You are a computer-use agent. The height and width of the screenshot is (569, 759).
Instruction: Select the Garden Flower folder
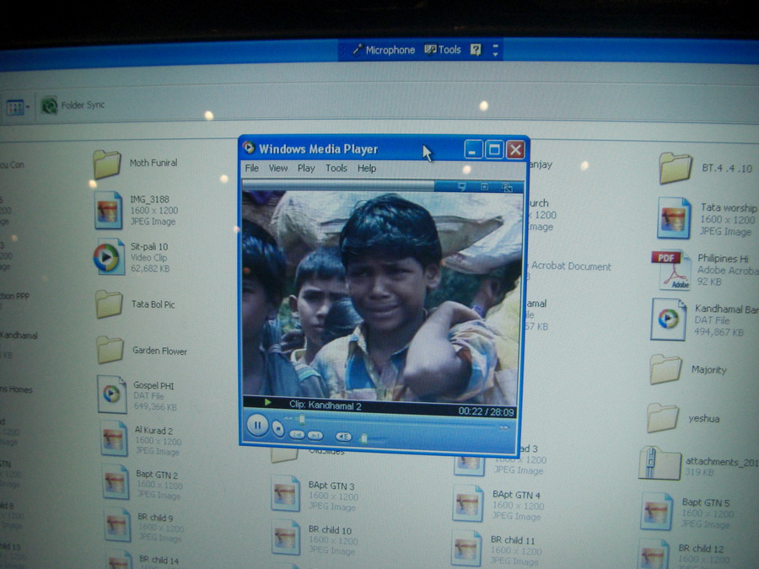pyautogui.click(x=142, y=350)
